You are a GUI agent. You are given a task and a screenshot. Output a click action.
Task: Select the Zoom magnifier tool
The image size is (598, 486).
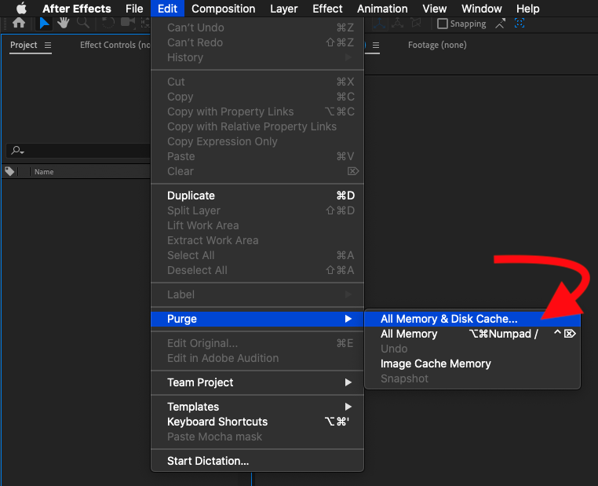[83, 24]
